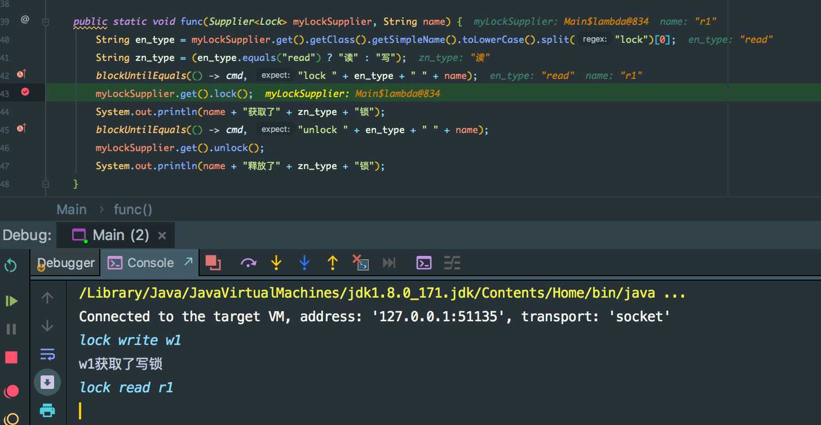Open the View Breakpoints dialog
The height and width of the screenshot is (425, 821).
click(11, 391)
